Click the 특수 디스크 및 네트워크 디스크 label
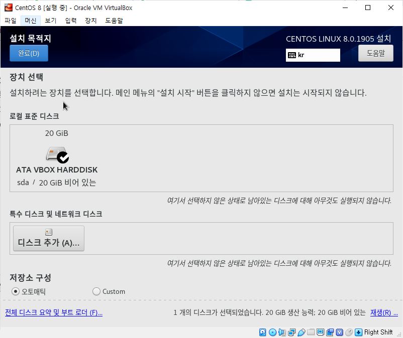 click(56, 214)
